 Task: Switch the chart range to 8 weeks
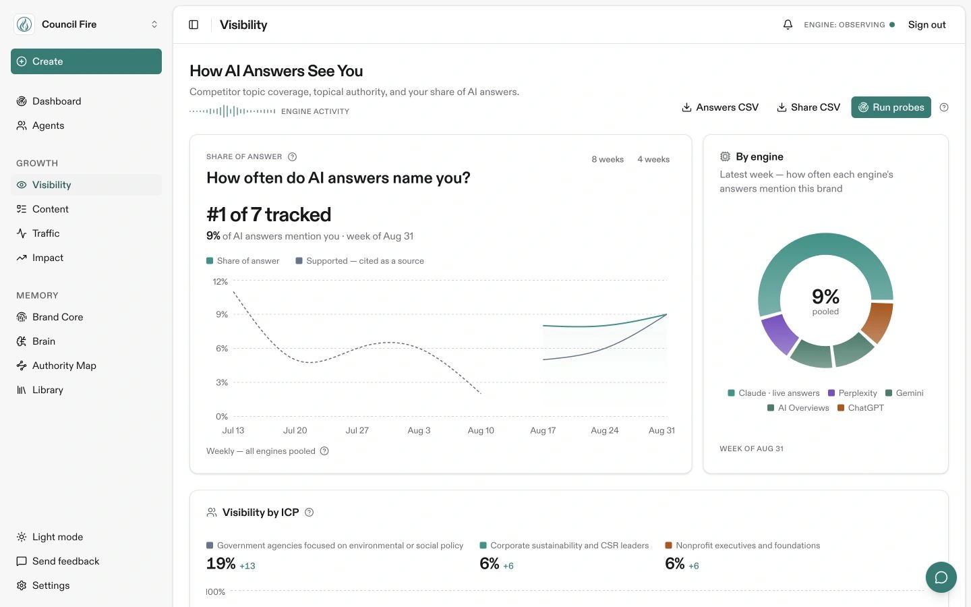click(x=608, y=160)
